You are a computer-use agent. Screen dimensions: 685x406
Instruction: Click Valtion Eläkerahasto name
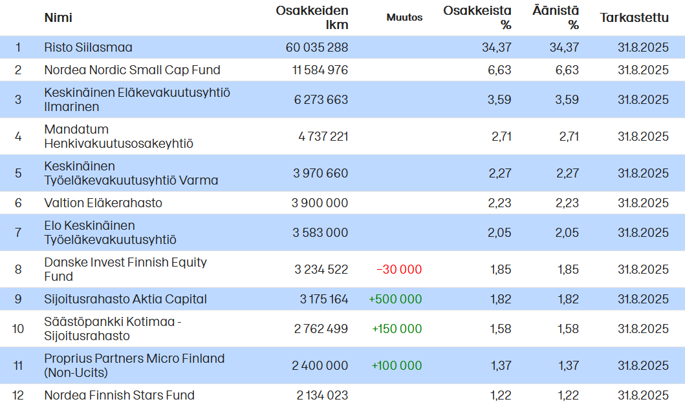pos(103,203)
